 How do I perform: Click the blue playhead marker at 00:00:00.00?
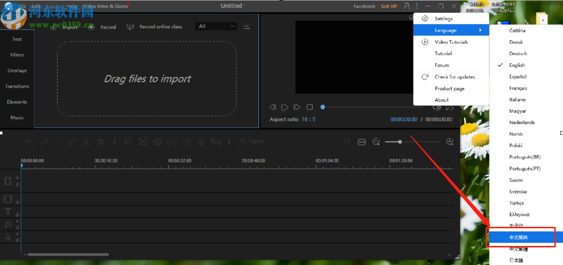21,166
